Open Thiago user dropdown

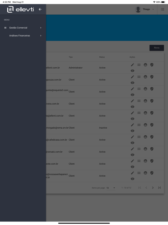[145, 9]
